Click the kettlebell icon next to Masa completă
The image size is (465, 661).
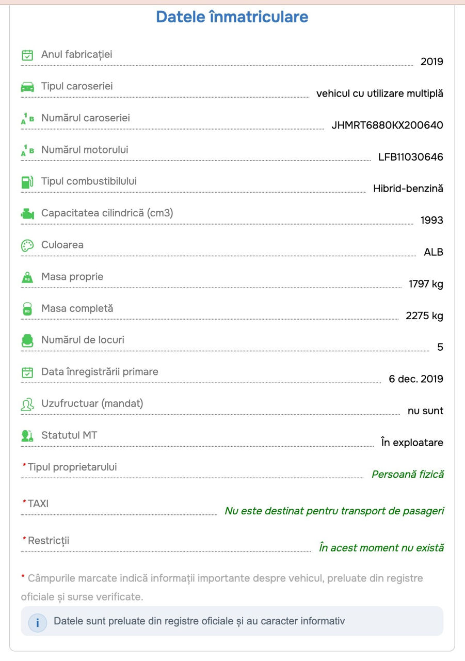point(27,309)
